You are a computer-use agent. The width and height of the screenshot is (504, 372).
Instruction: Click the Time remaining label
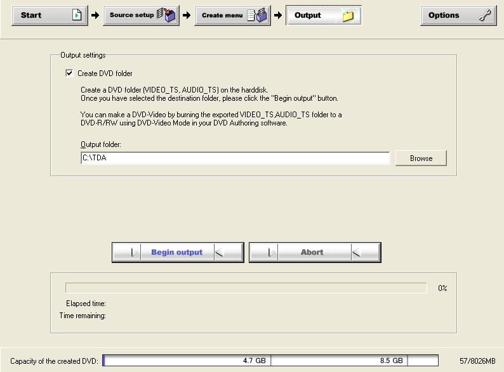click(83, 316)
